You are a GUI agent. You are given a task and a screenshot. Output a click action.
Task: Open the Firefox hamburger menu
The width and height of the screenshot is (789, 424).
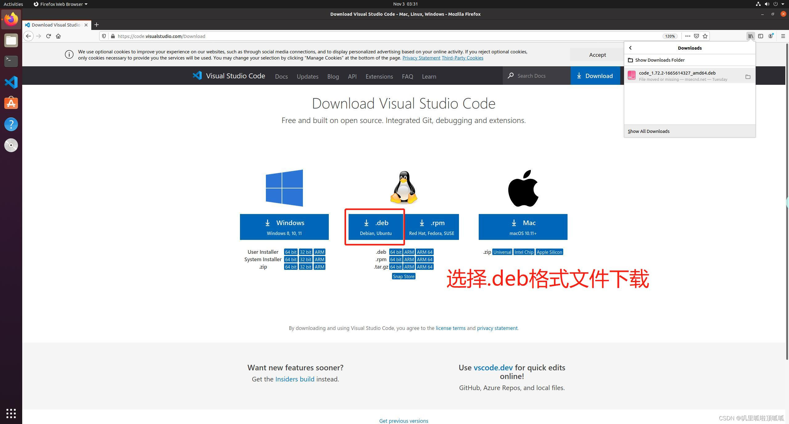click(x=783, y=36)
